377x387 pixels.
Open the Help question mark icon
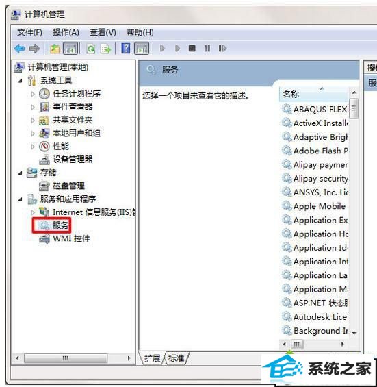click(x=126, y=49)
